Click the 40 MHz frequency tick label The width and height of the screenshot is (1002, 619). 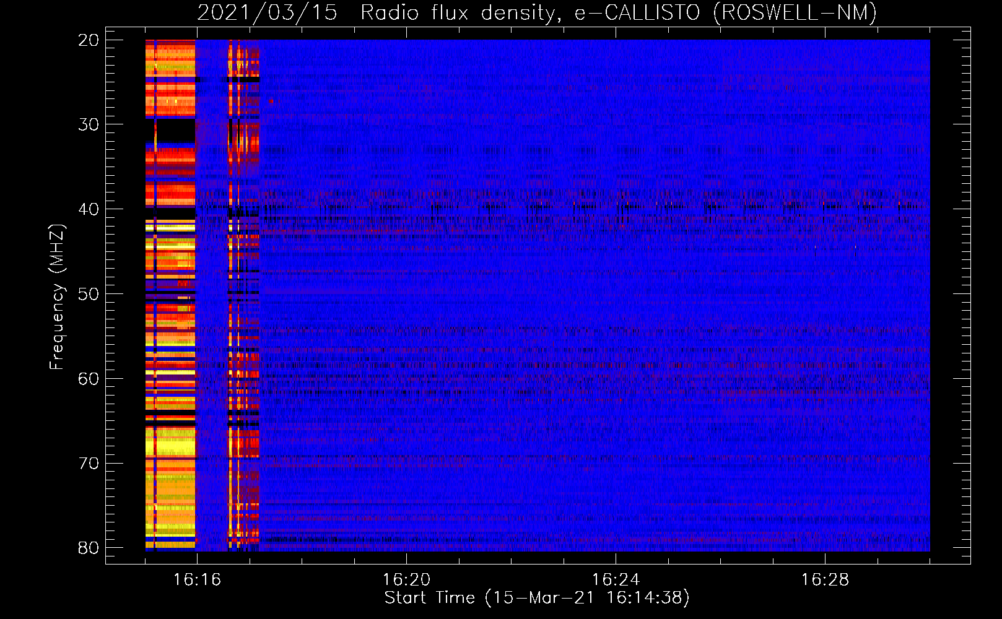pyautogui.click(x=89, y=209)
